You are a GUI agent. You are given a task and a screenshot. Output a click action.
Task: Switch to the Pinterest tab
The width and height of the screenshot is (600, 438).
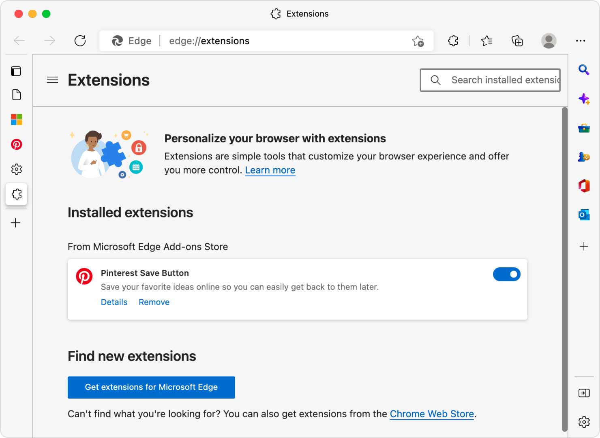click(16, 144)
